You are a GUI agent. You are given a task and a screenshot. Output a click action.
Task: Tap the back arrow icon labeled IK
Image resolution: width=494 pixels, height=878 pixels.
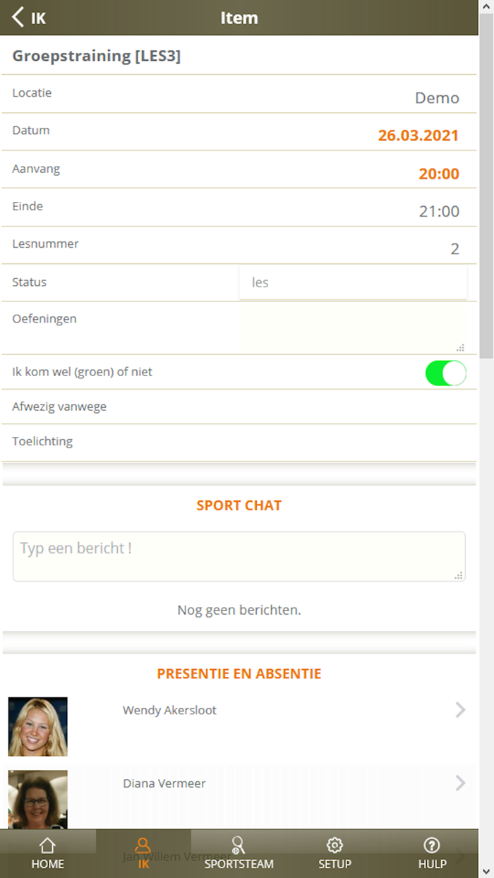(x=28, y=18)
